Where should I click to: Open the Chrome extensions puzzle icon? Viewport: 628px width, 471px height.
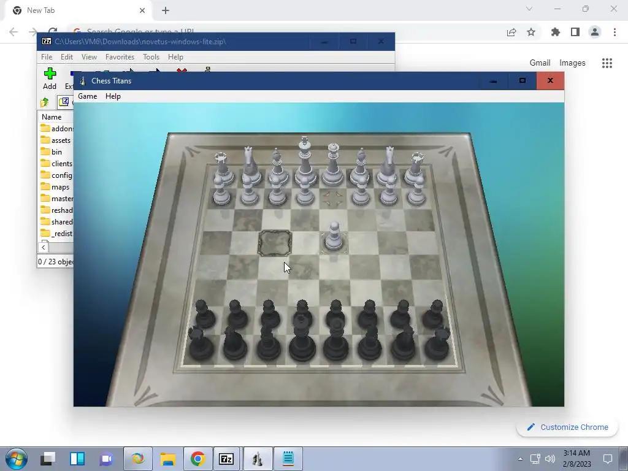coord(556,32)
